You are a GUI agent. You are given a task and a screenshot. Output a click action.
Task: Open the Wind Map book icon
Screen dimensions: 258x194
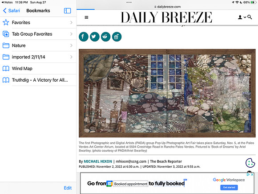[x=6, y=69]
